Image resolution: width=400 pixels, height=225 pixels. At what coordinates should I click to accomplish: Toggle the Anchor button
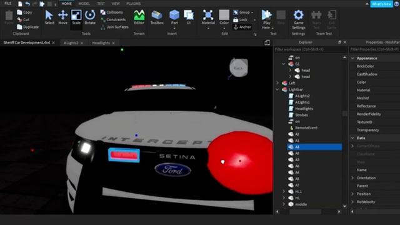pyautogui.click(x=242, y=27)
